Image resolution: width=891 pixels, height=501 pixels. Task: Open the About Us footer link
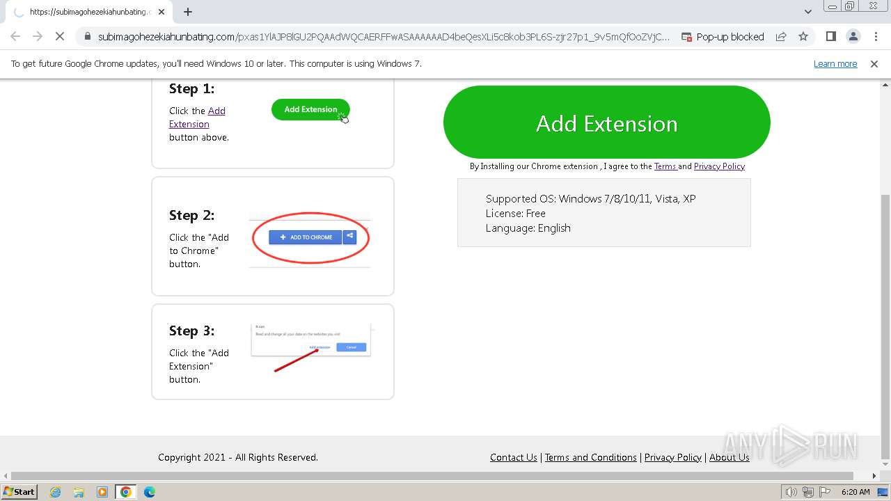[730, 457]
